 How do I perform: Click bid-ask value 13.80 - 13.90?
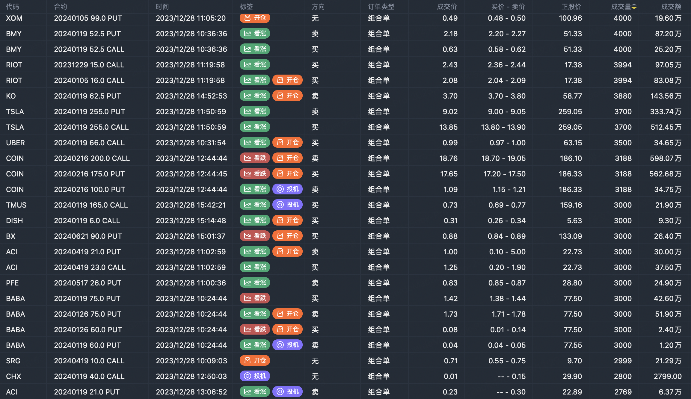(x=503, y=127)
